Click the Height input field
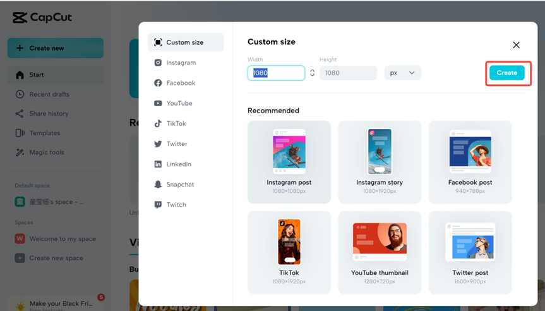This screenshot has height=311, width=545. [x=348, y=73]
